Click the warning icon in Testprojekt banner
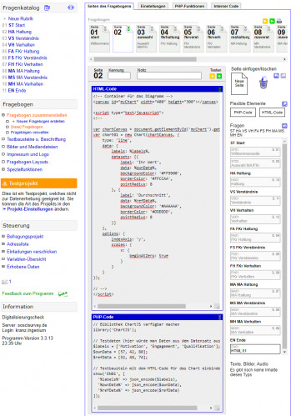 [x=5, y=183]
